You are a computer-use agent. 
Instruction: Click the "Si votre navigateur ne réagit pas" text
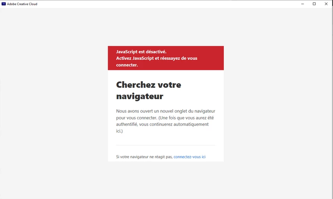coord(144,157)
